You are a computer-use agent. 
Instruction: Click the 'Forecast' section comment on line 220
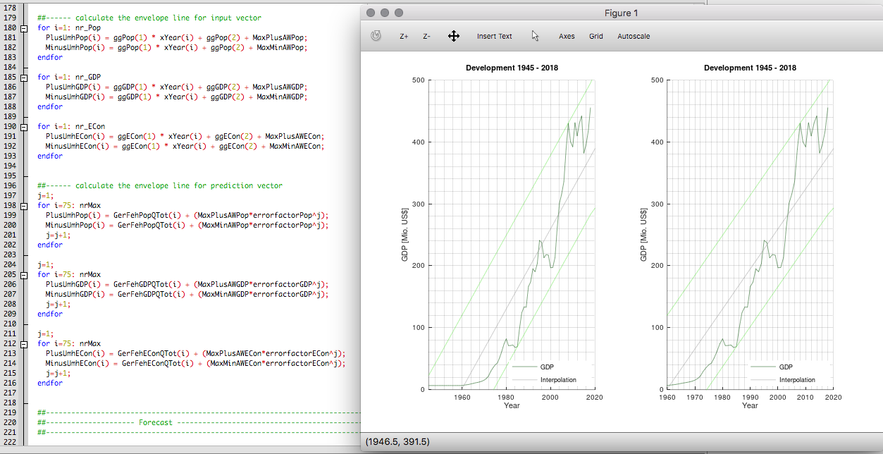click(156, 423)
